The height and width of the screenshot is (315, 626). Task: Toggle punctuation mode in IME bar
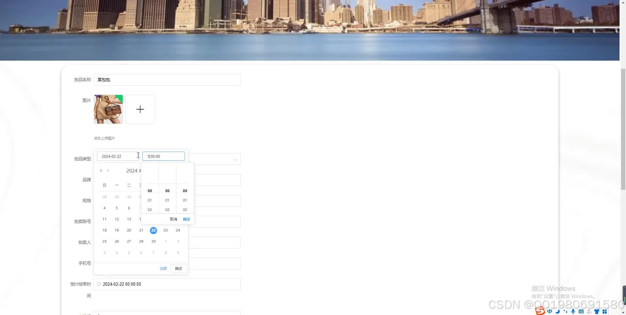565,311
